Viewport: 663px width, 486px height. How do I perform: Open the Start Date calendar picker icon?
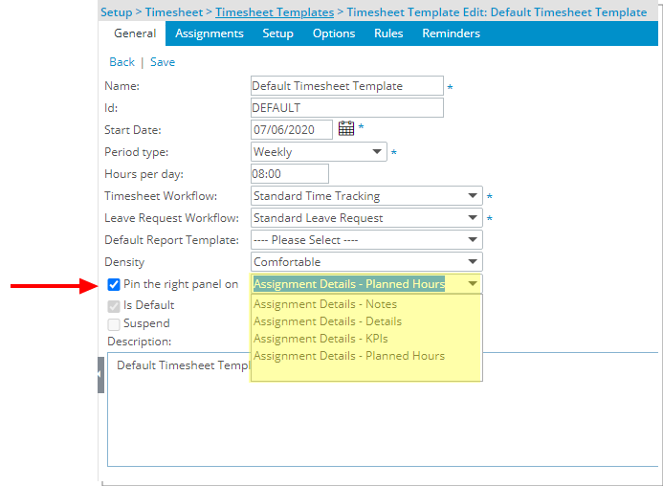[x=345, y=129]
